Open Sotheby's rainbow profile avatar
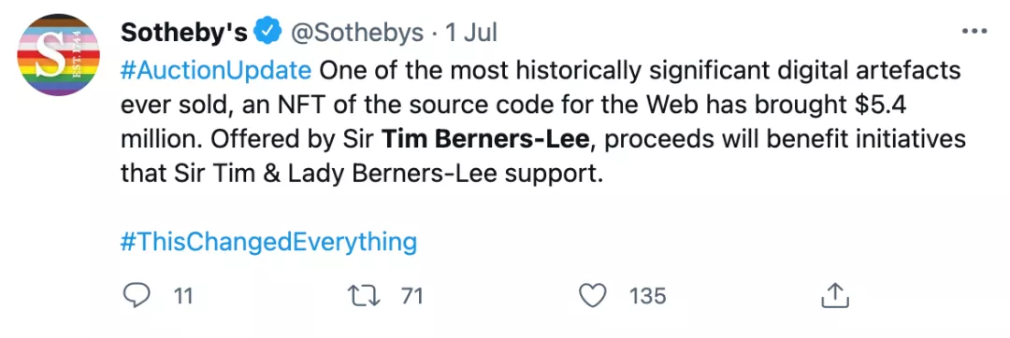 pos(58,54)
